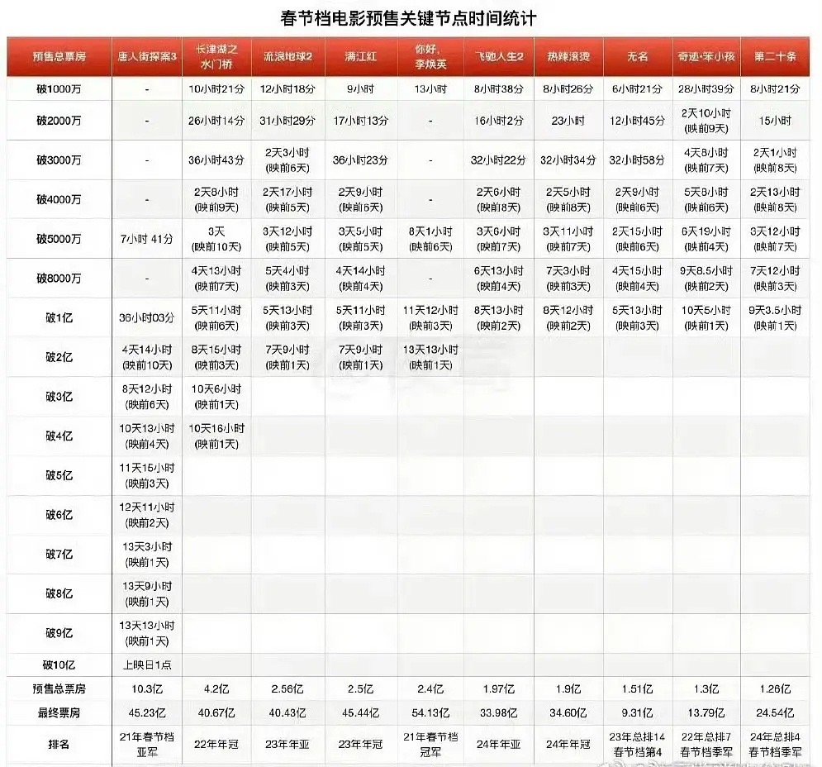The image size is (822, 767).
Task: Click the 第二十条 column header
Action: 775,57
